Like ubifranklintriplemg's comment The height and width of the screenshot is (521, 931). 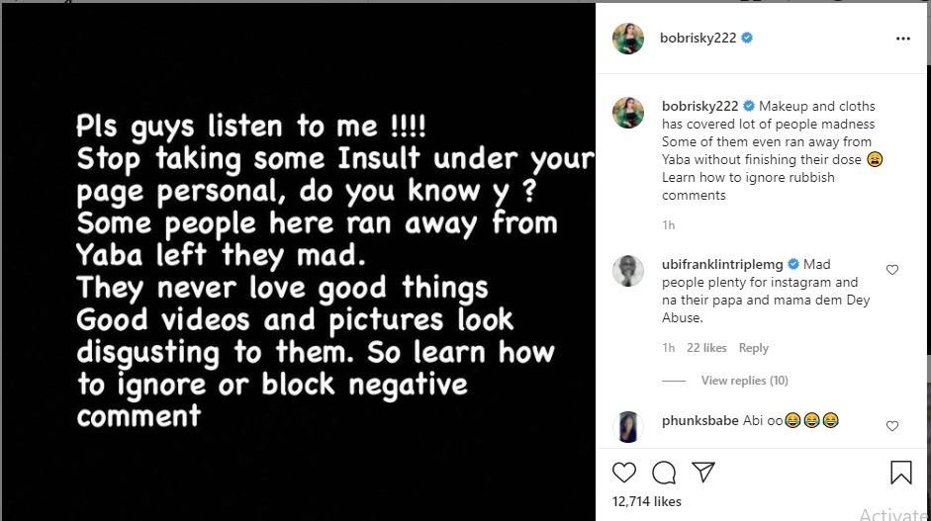(892, 270)
